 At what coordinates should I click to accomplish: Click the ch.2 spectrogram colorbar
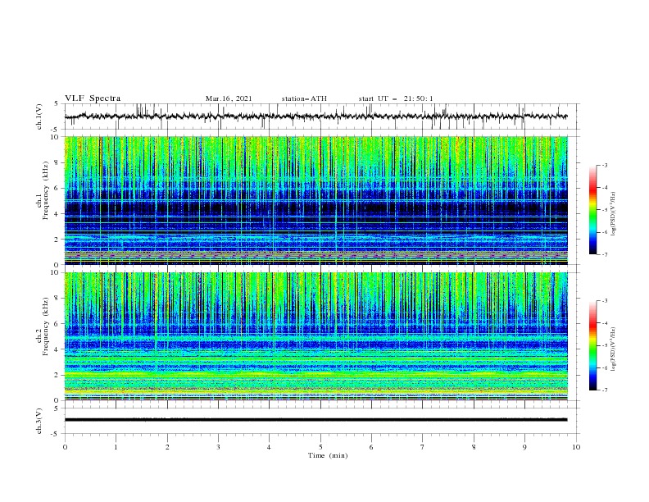point(592,345)
